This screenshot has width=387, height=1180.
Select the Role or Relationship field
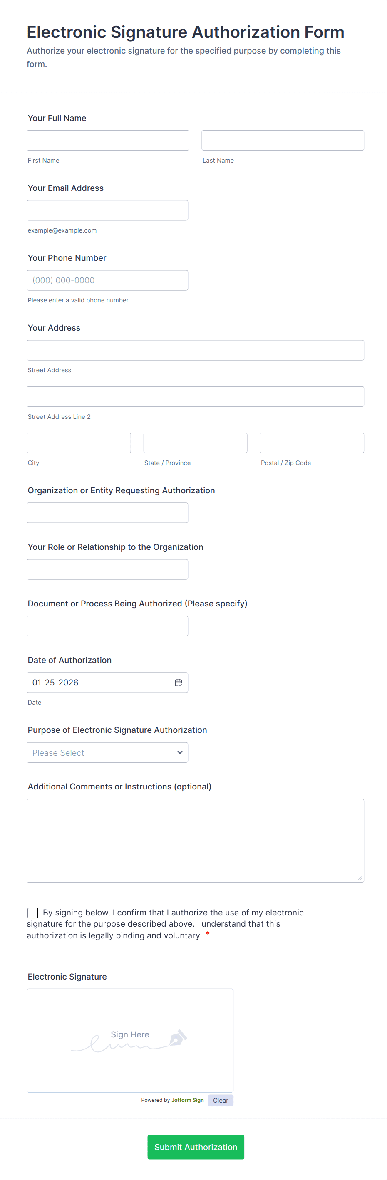click(x=107, y=569)
